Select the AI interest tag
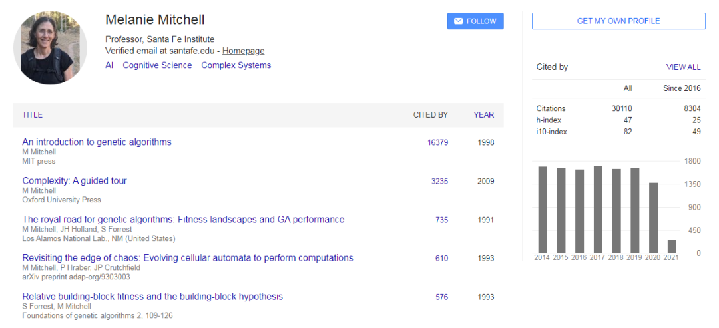 coord(109,65)
